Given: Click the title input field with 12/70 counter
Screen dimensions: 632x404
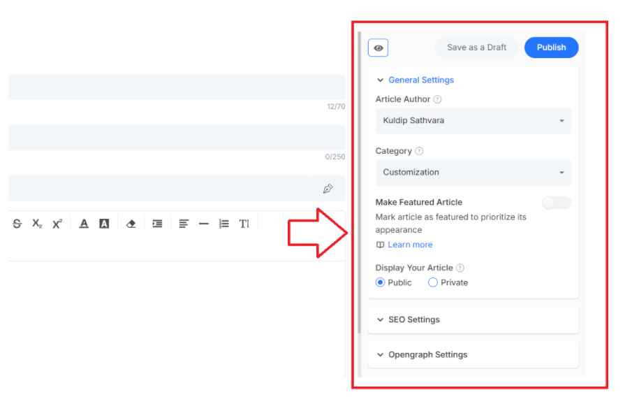Looking at the screenshot, I should [x=177, y=87].
